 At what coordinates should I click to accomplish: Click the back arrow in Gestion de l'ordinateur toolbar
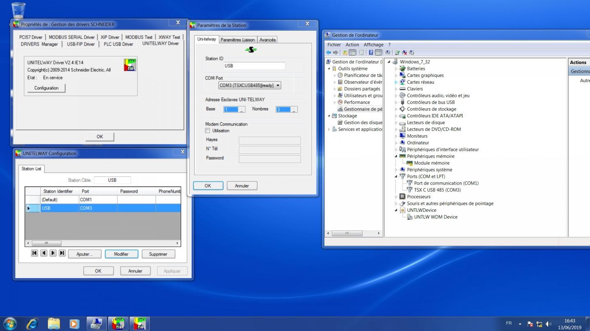tap(329, 53)
